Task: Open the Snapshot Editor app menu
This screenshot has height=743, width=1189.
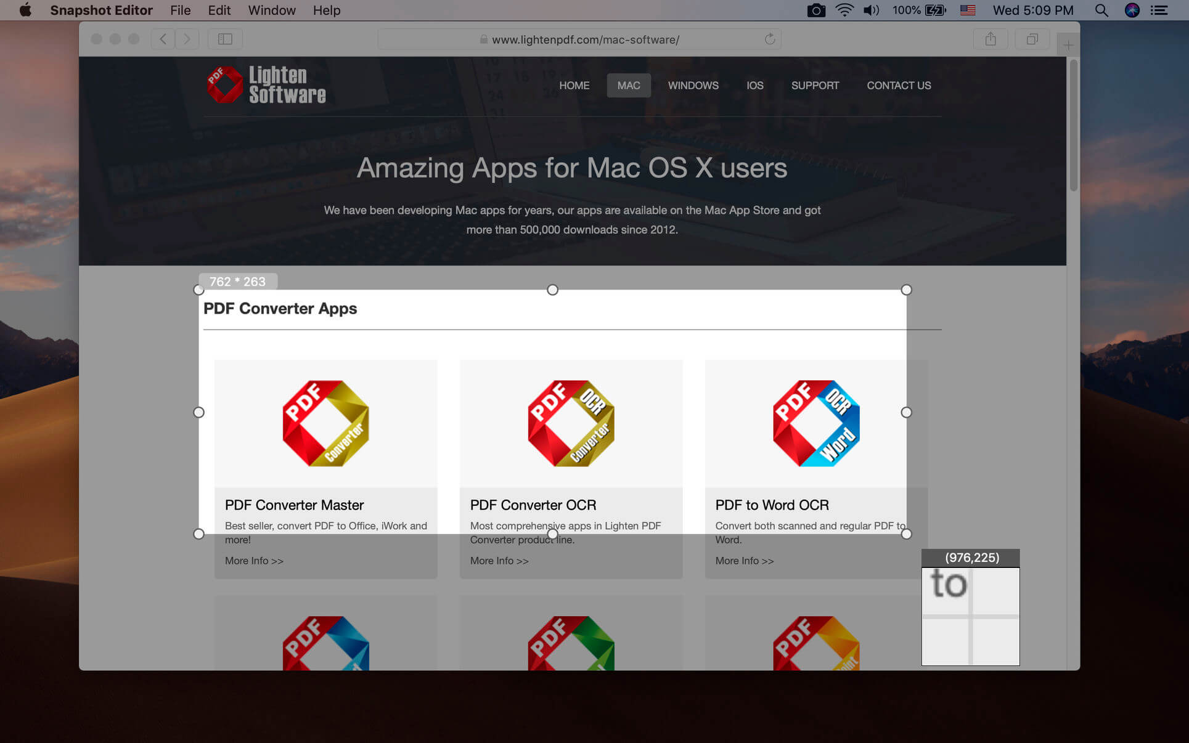Action: [x=101, y=10]
